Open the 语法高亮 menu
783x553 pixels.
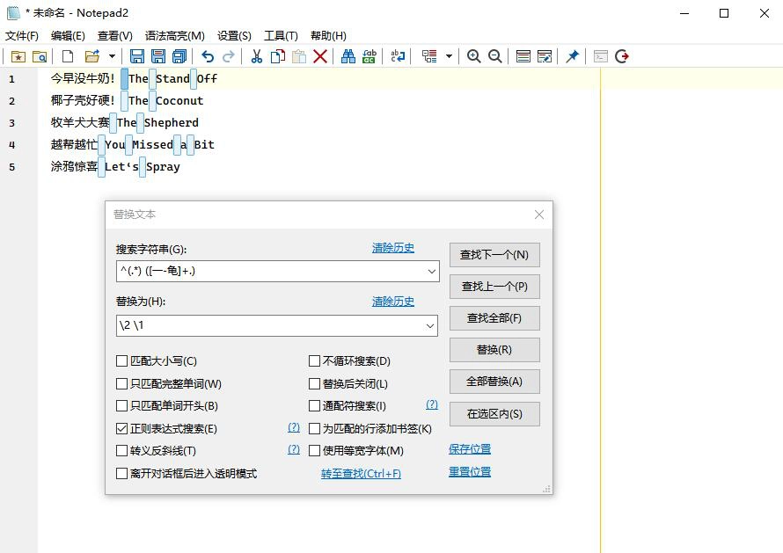pyautogui.click(x=174, y=35)
